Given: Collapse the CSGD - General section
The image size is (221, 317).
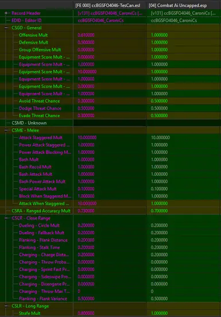Looking at the screenshot, I should point(6,28).
